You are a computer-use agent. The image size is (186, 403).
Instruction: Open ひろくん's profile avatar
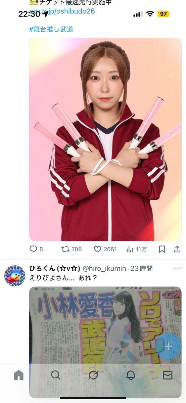[x=15, y=276]
